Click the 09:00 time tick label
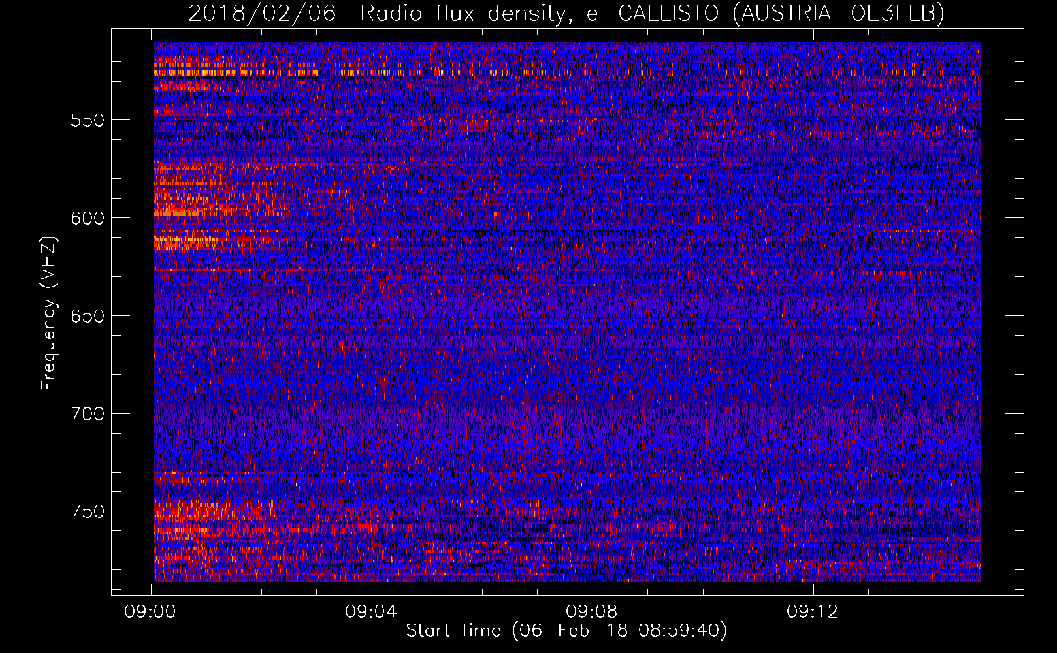 [x=151, y=612]
